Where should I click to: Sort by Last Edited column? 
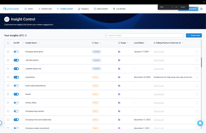(146, 43)
